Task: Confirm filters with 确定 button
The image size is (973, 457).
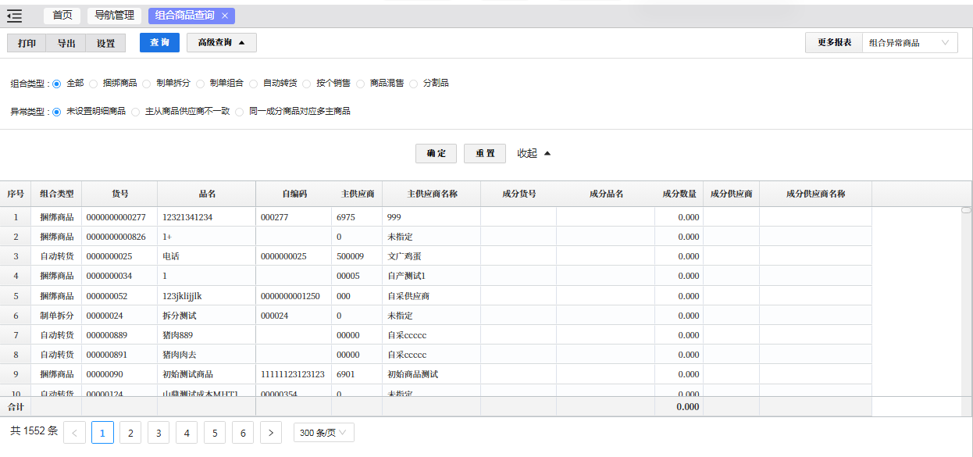Action: (436, 153)
